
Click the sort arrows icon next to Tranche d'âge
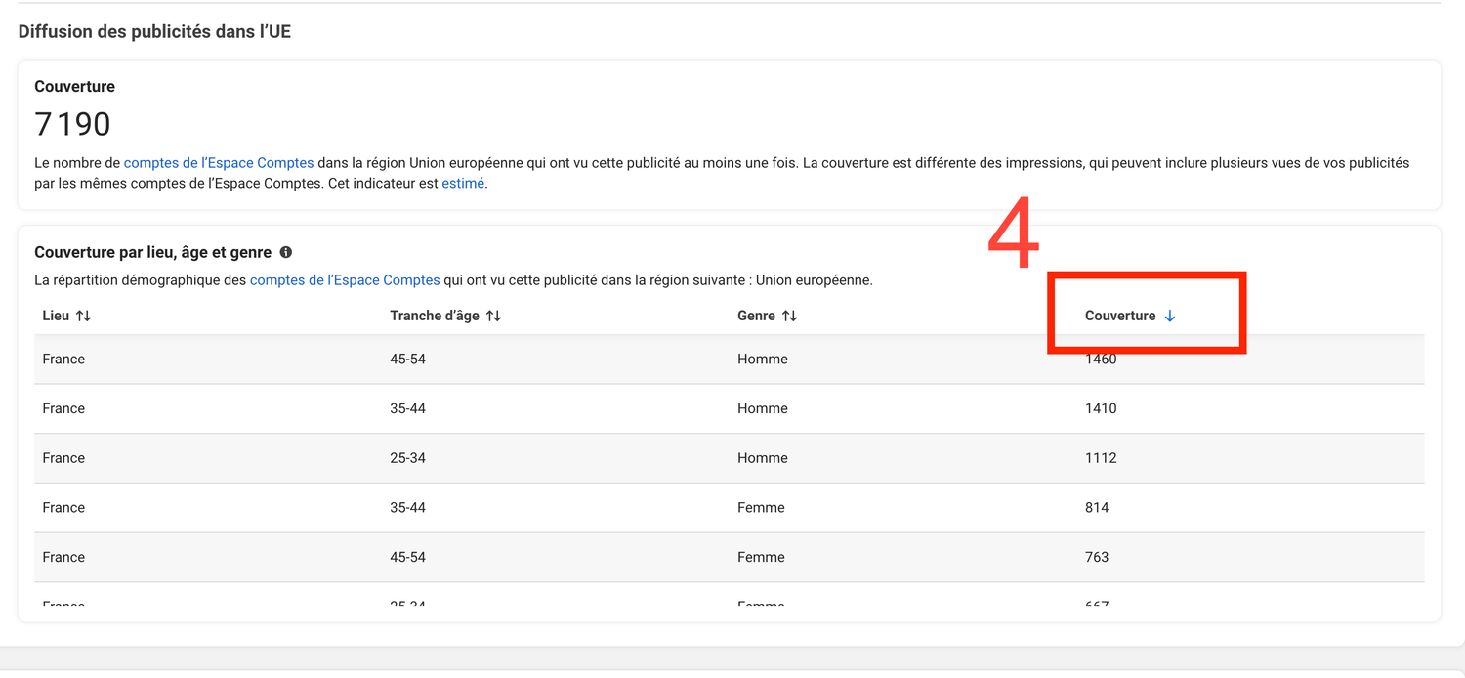[493, 316]
